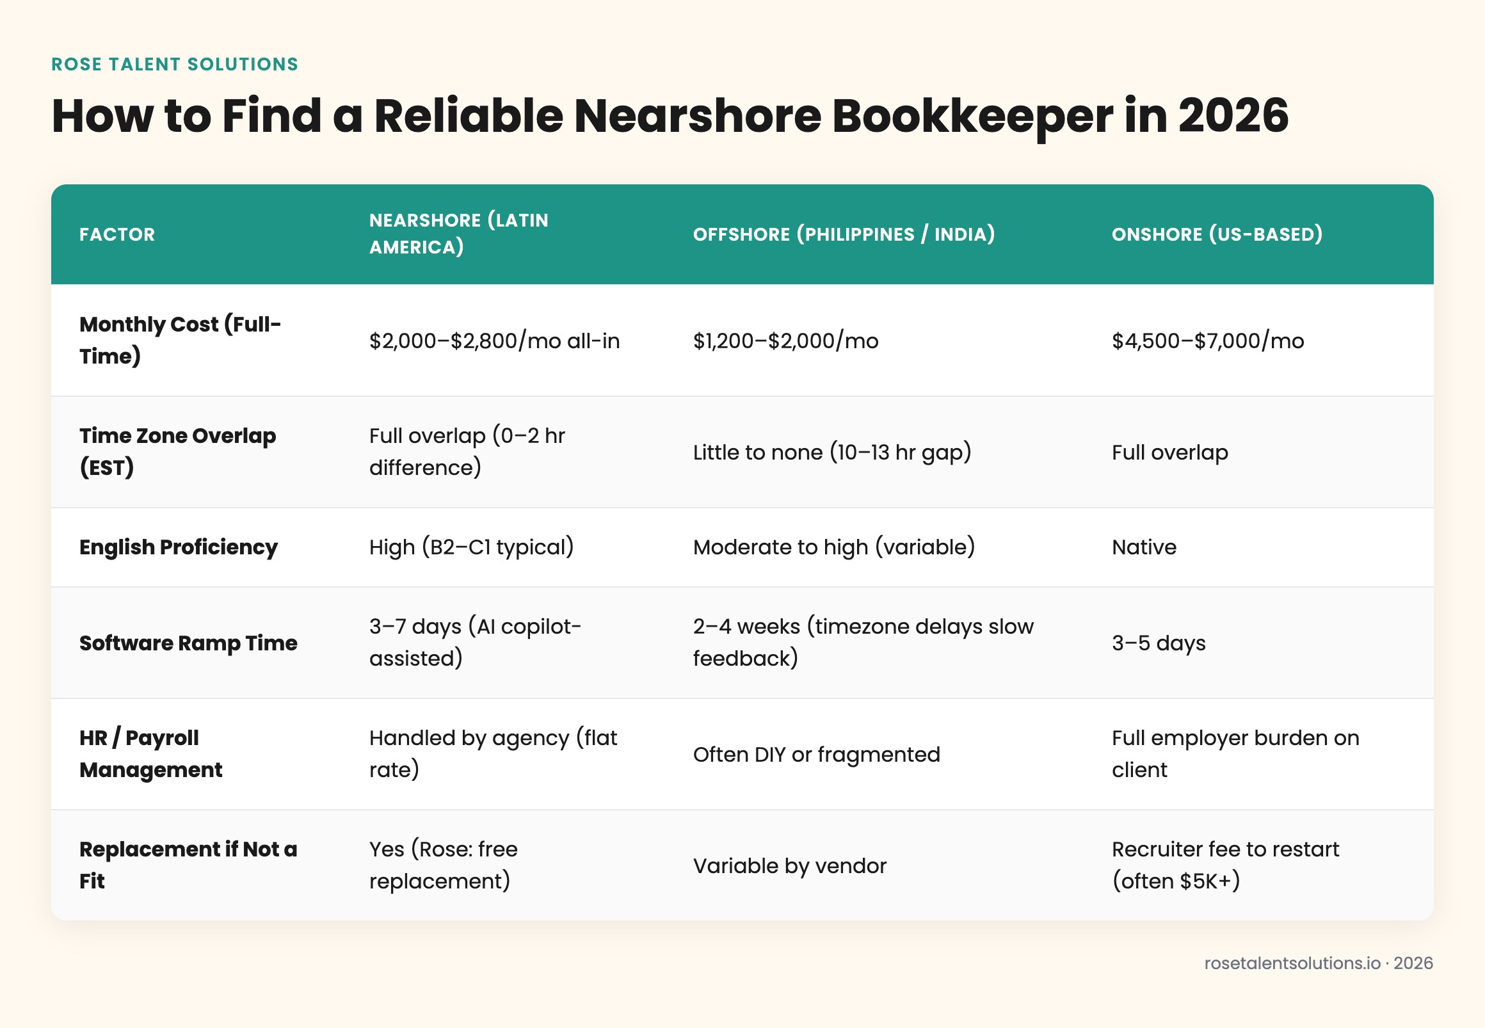
Task: Click the title 'How to Find a Reliable Nearshore Bookkeeper in 2026'
Action: pos(670,116)
